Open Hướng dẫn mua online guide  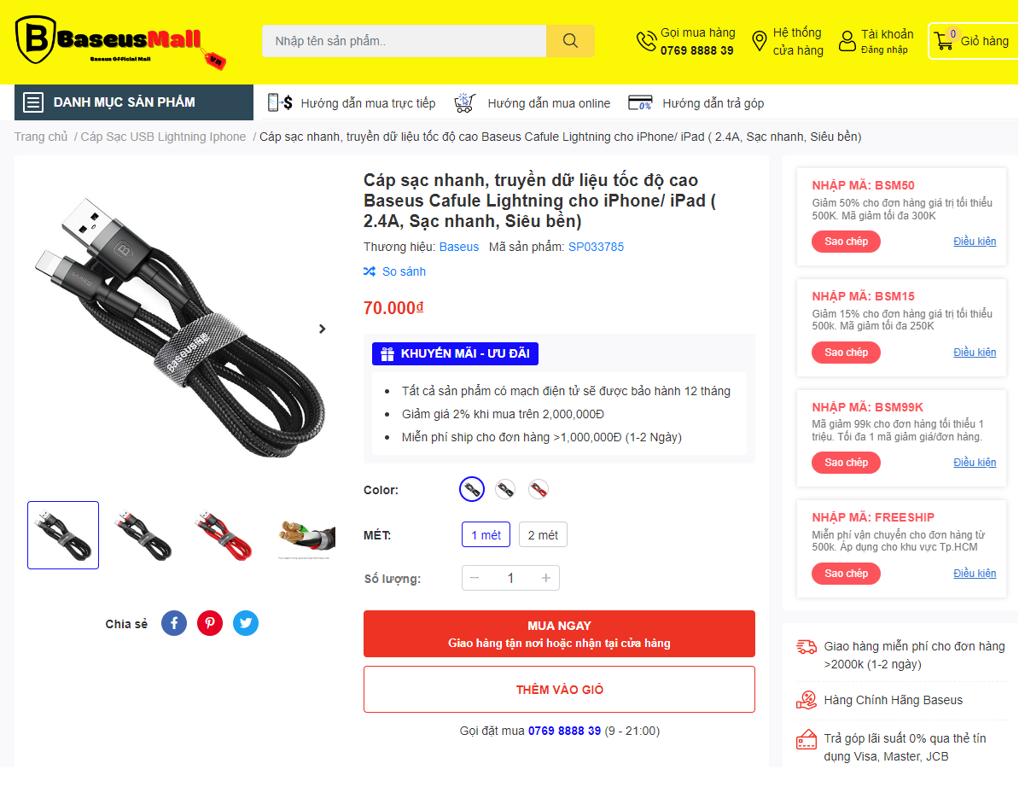point(532,102)
